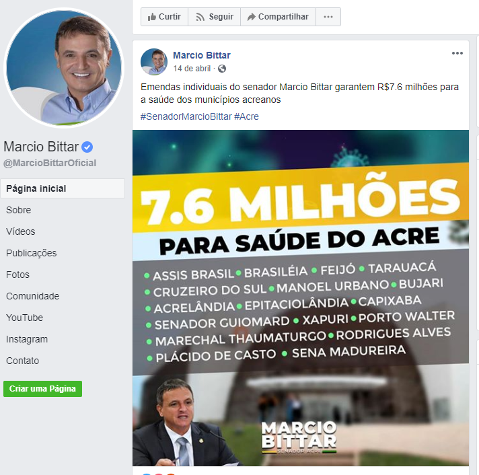Select Página inicial in the sidebar
479x475 pixels.
63,188
